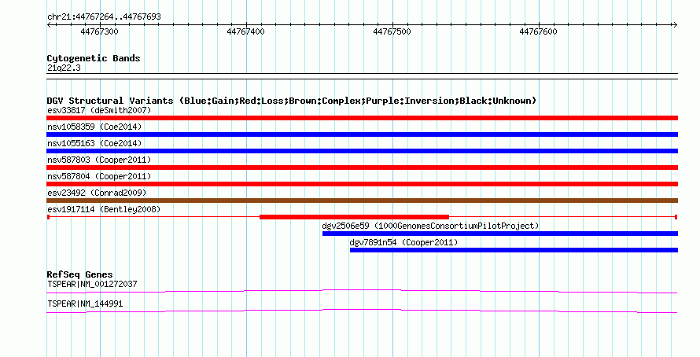Click the red nsv587803 Cooper2011 loss bar
This screenshot has height=357, width=700.
[x=362, y=167]
